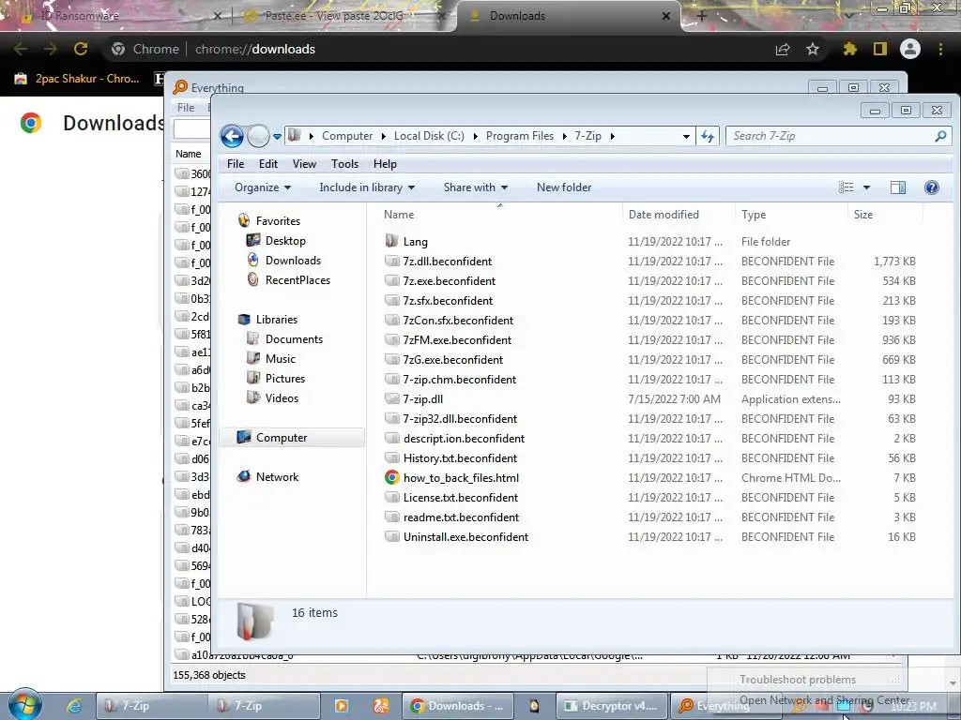
Task: Share this page icon in Chrome
Action: click(x=783, y=49)
